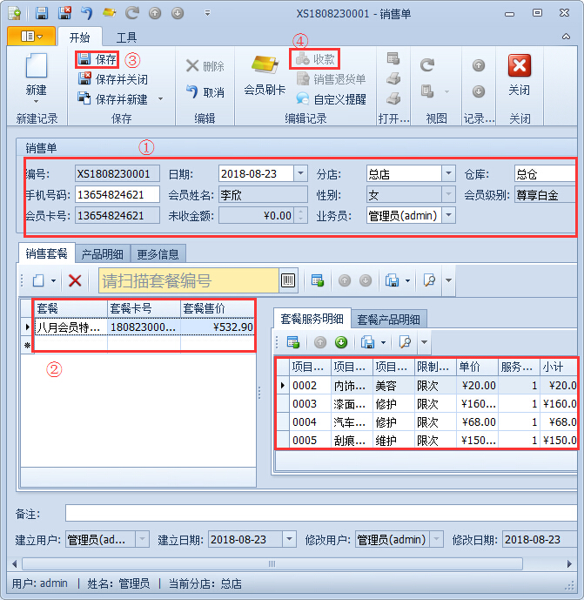Click the red Close (关闭) icon in ribbon
This screenshot has height=600, width=584.
[x=519, y=66]
